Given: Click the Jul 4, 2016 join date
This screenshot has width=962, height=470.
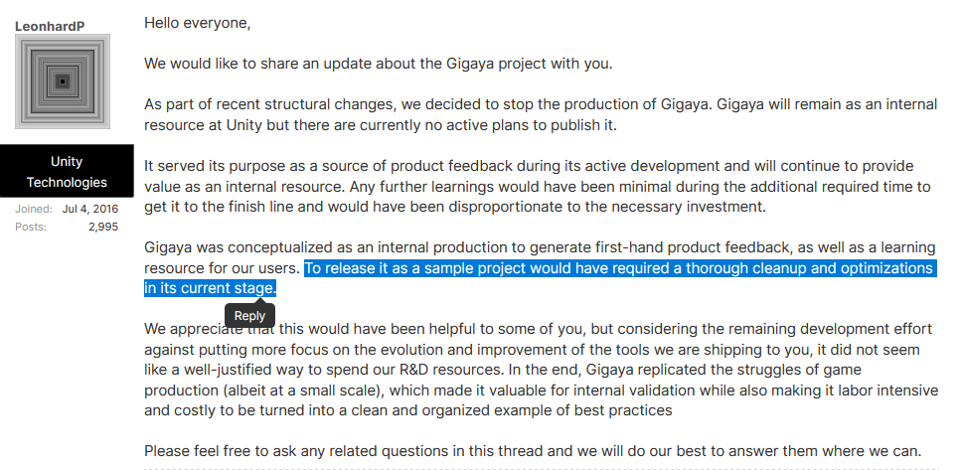Looking at the screenshot, I should (x=89, y=209).
